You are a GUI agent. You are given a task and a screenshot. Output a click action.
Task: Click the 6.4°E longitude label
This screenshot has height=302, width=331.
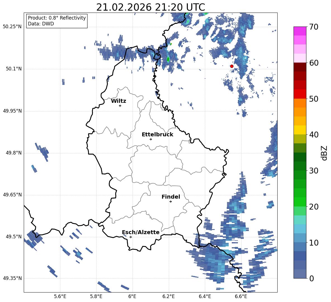click(205, 296)
